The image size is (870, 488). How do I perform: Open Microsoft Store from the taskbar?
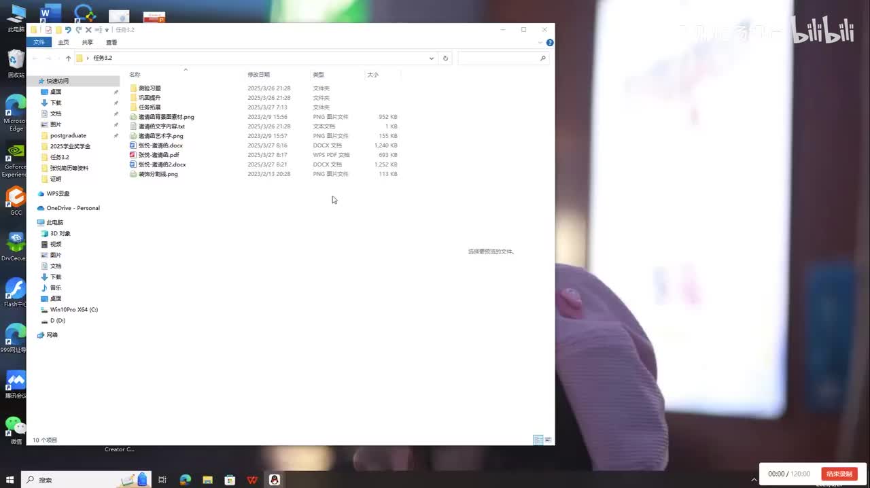click(230, 480)
